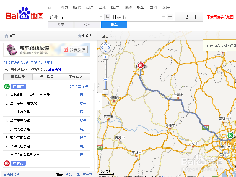Click 重选起终点 link

pos(12,175)
